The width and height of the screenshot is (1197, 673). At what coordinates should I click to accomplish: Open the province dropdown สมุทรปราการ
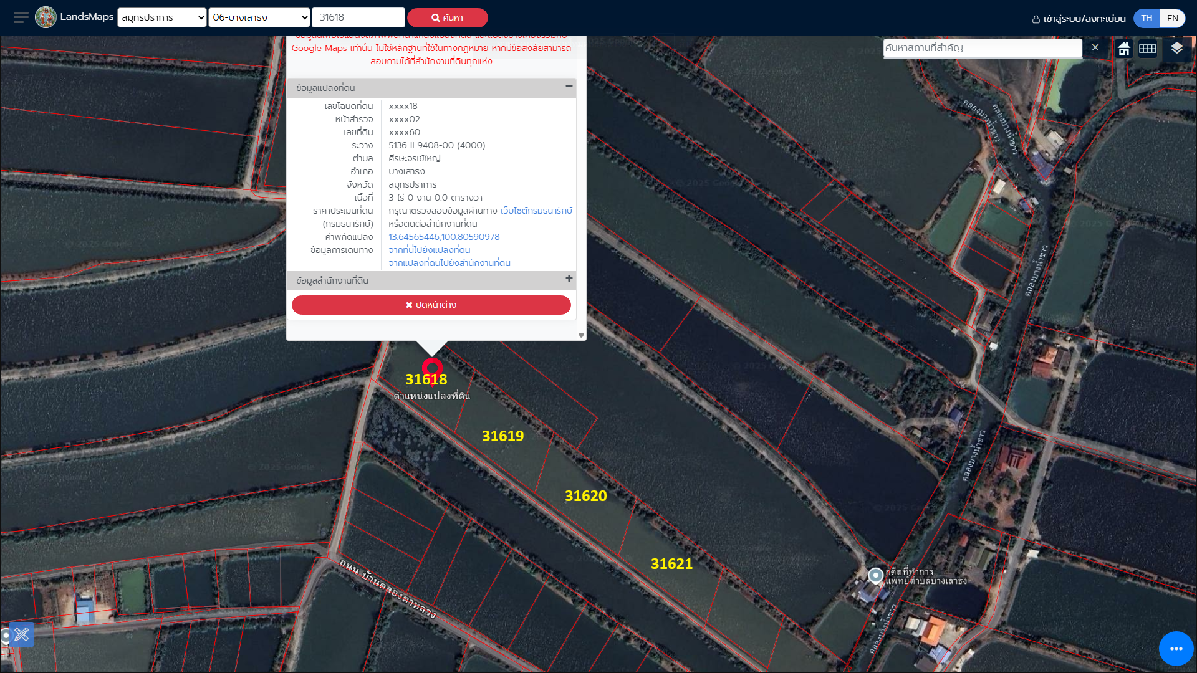click(x=162, y=17)
